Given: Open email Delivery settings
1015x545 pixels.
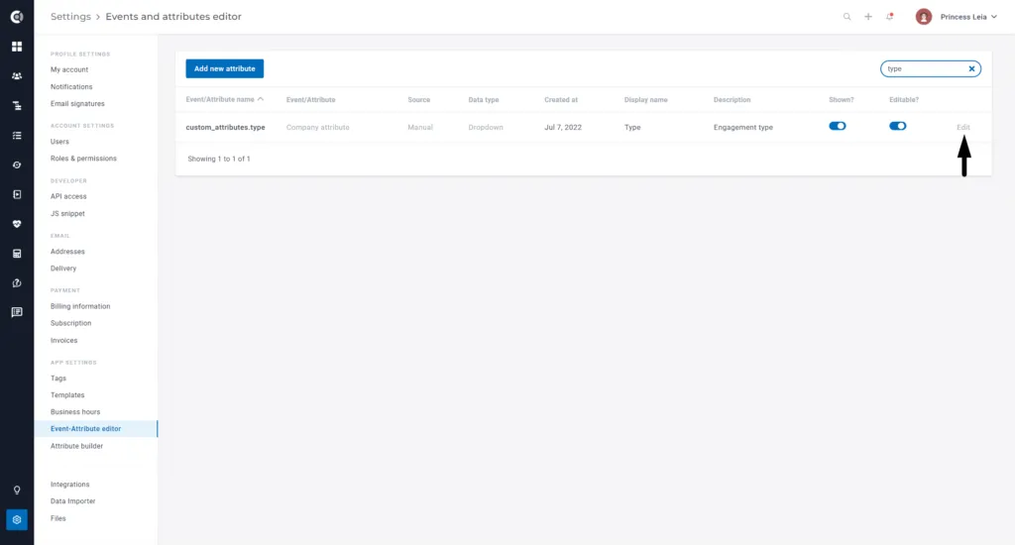Looking at the screenshot, I should click(63, 268).
